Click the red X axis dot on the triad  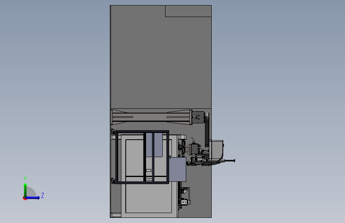[24, 198]
